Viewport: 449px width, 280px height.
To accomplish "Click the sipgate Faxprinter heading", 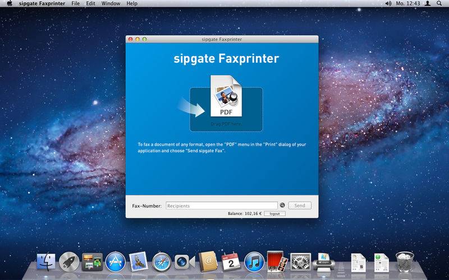I will pyautogui.click(x=226, y=59).
